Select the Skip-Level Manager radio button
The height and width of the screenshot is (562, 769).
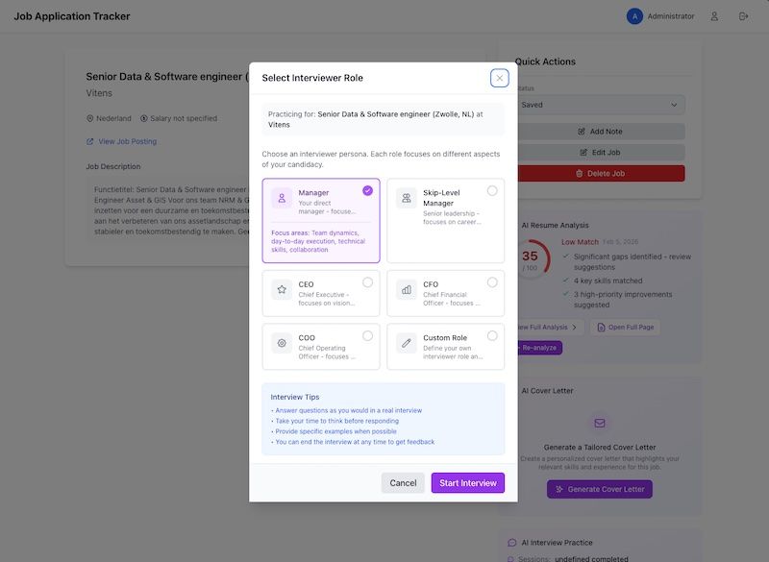(492, 190)
